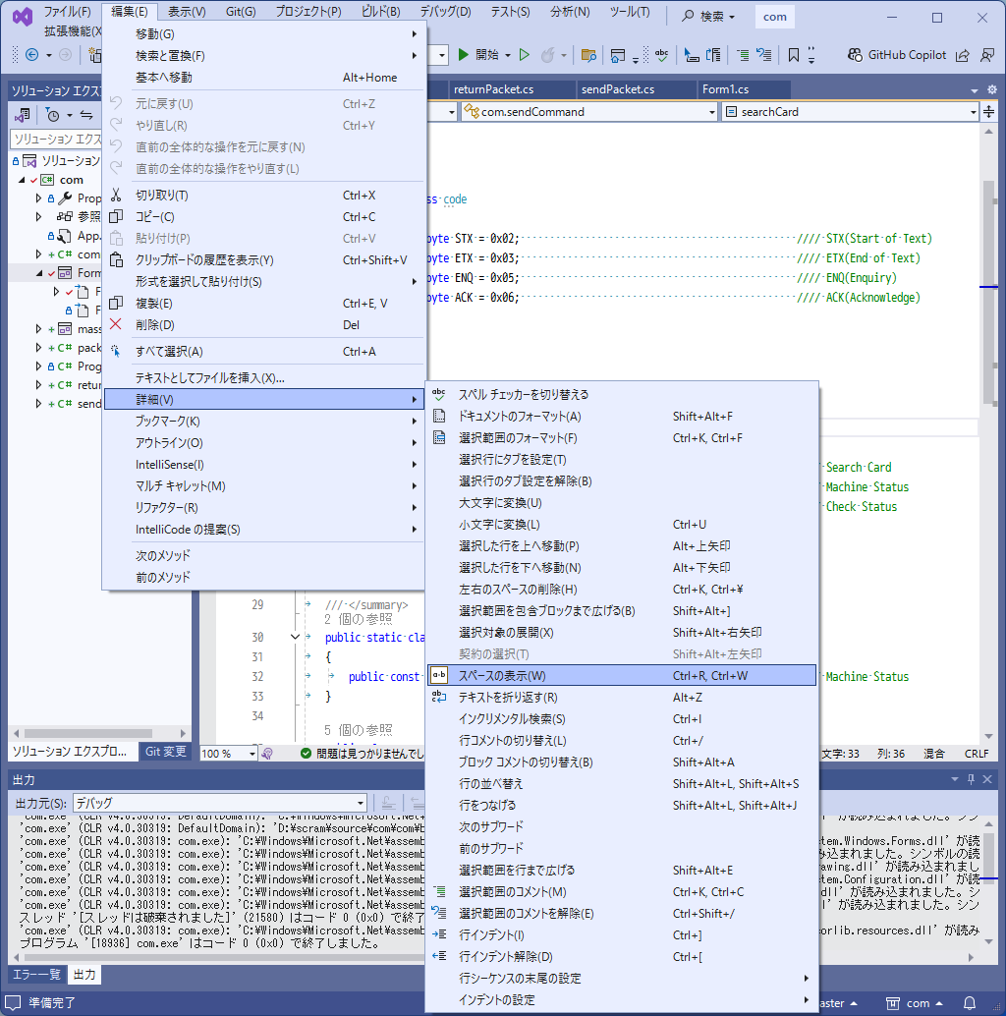This screenshot has width=1006, height=1016.
Task: Click the 検索 search button
Action: [709, 16]
